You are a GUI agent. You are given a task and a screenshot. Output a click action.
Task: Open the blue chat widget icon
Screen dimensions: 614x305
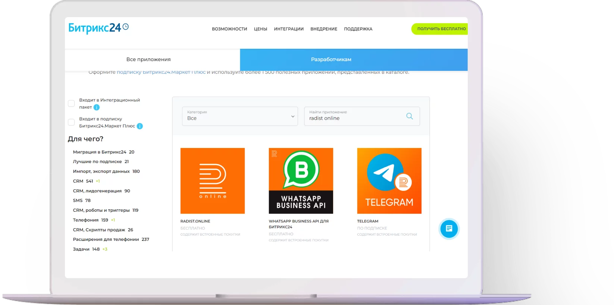[449, 229]
